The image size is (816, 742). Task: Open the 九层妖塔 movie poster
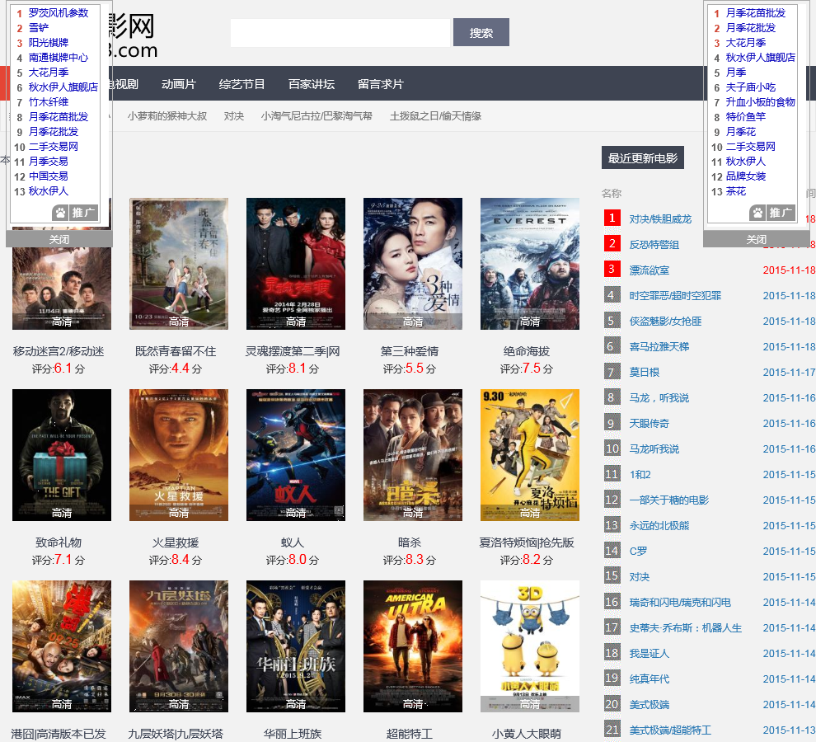pyautogui.click(x=179, y=646)
